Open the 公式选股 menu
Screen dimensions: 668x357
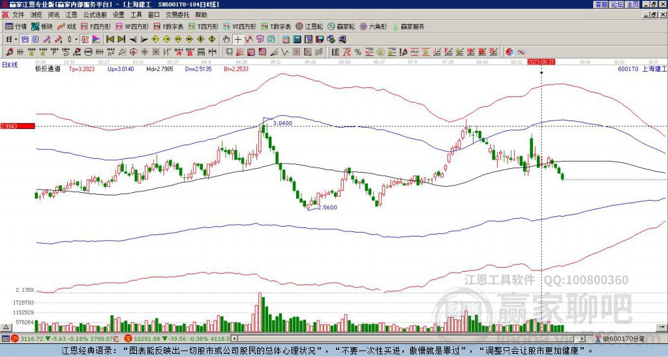[94, 14]
